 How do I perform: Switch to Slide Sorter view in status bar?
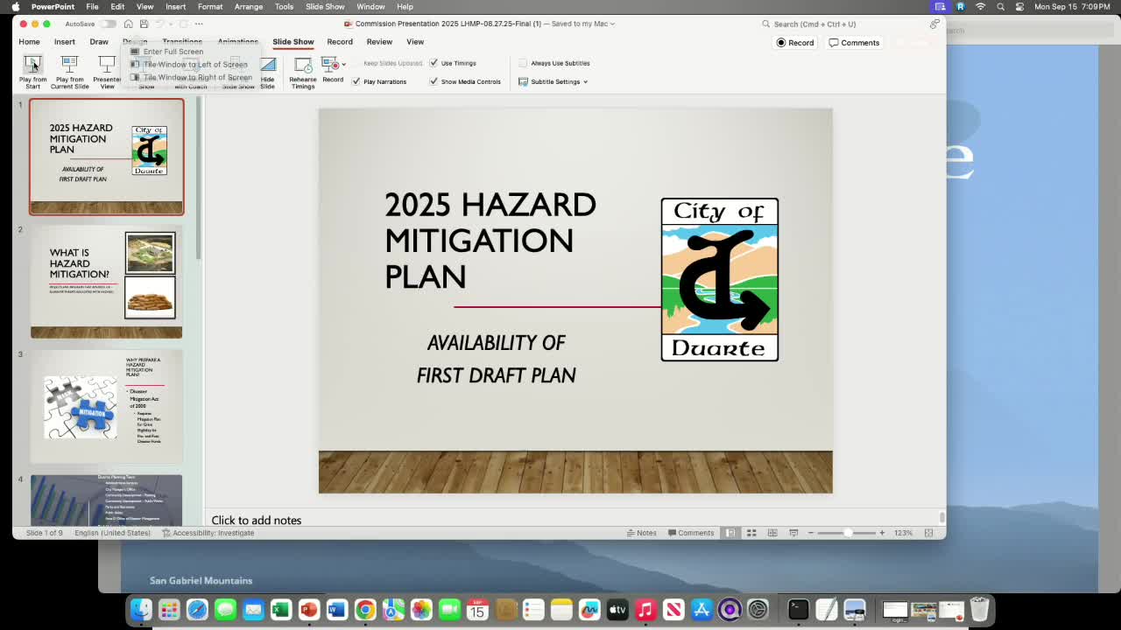click(751, 533)
